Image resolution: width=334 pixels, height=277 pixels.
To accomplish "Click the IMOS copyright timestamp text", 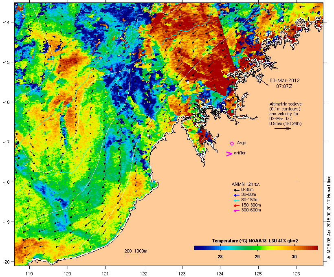I will (x=329, y=218).
